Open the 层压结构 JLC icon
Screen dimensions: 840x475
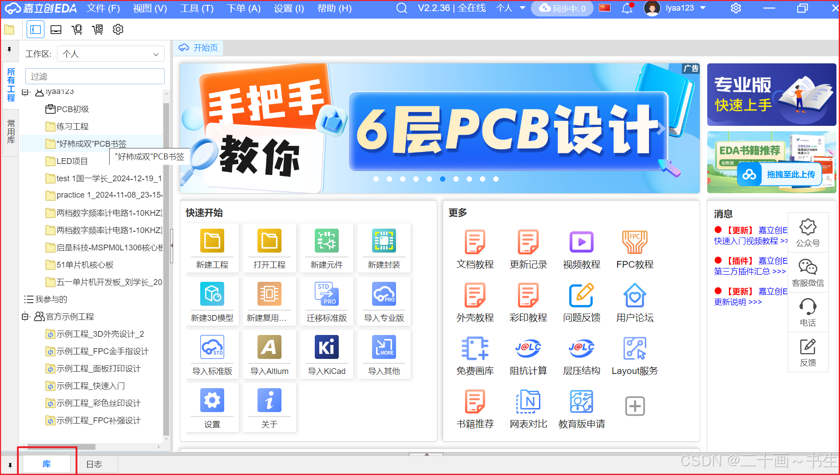click(582, 348)
